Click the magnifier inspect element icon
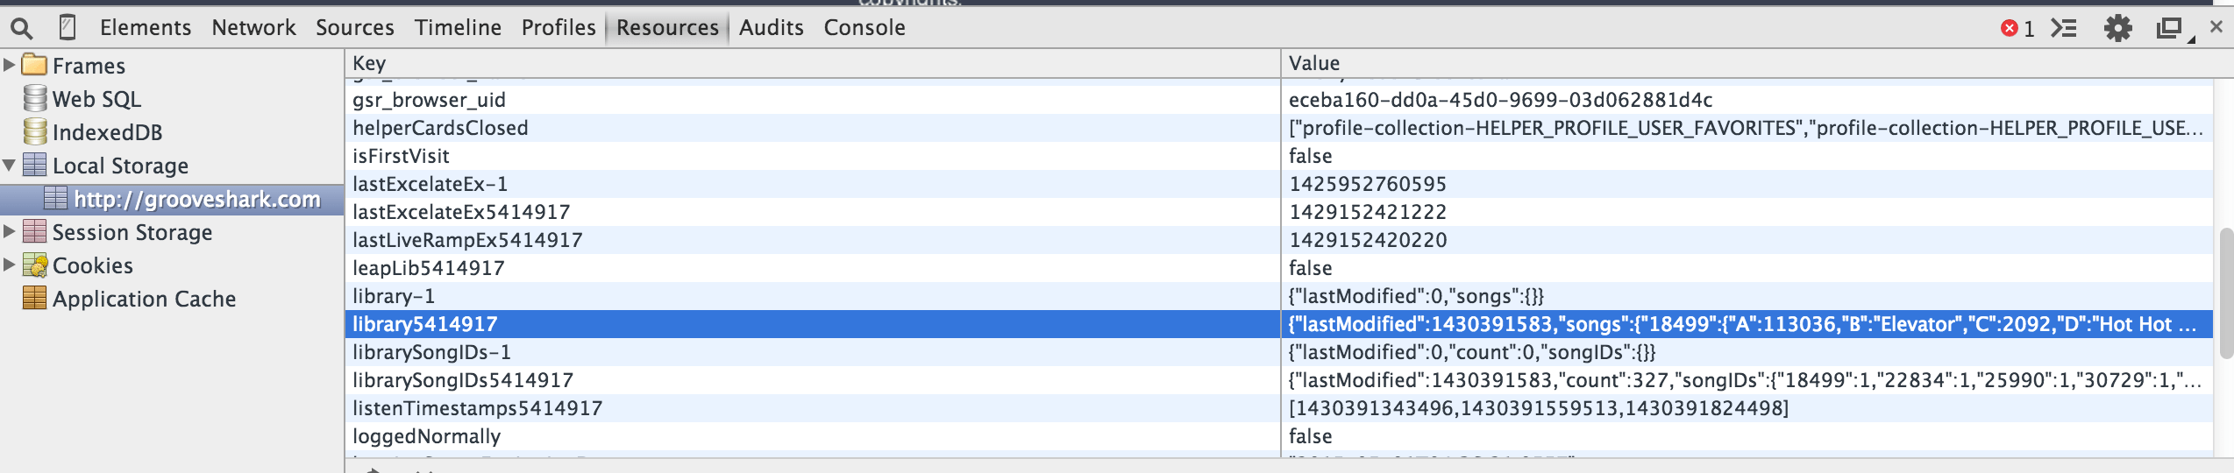The height and width of the screenshot is (473, 2234). click(x=22, y=29)
